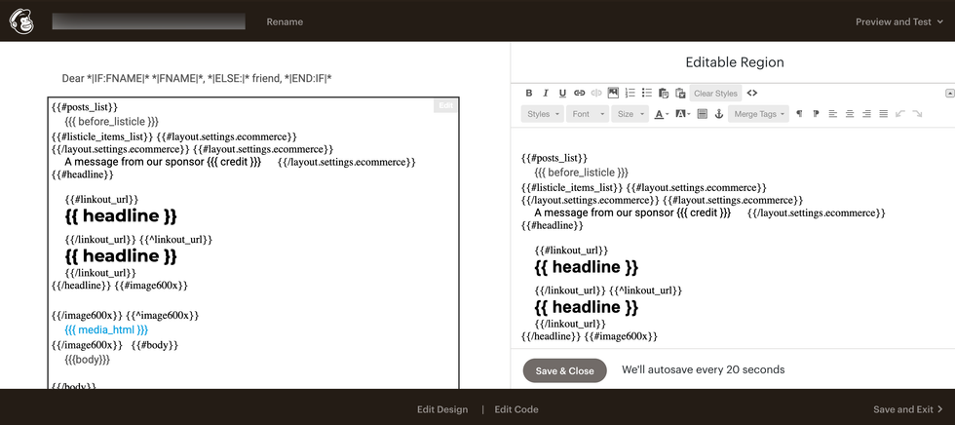Viewport: 955px width, 425px height.
Task: Collapse the editor toolbar
Action: tap(949, 94)
